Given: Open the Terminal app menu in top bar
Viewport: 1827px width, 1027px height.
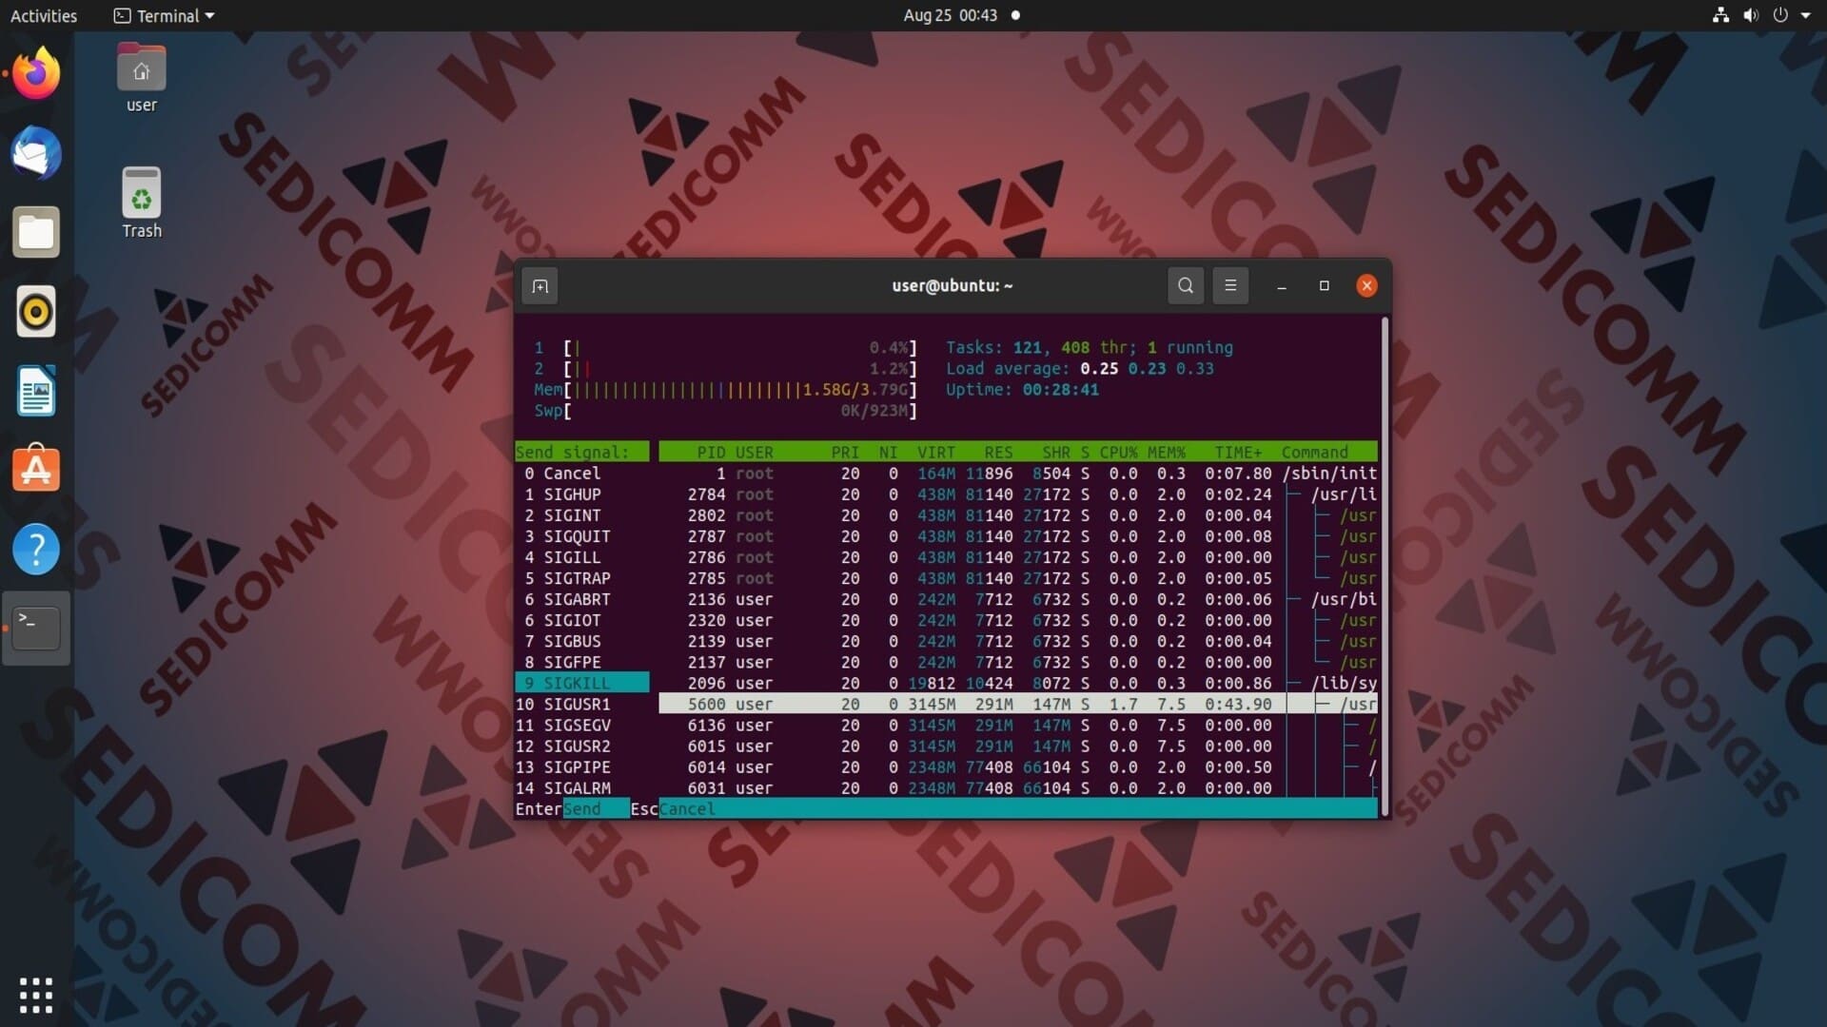Looking at the screenshot, I should 165,15.
